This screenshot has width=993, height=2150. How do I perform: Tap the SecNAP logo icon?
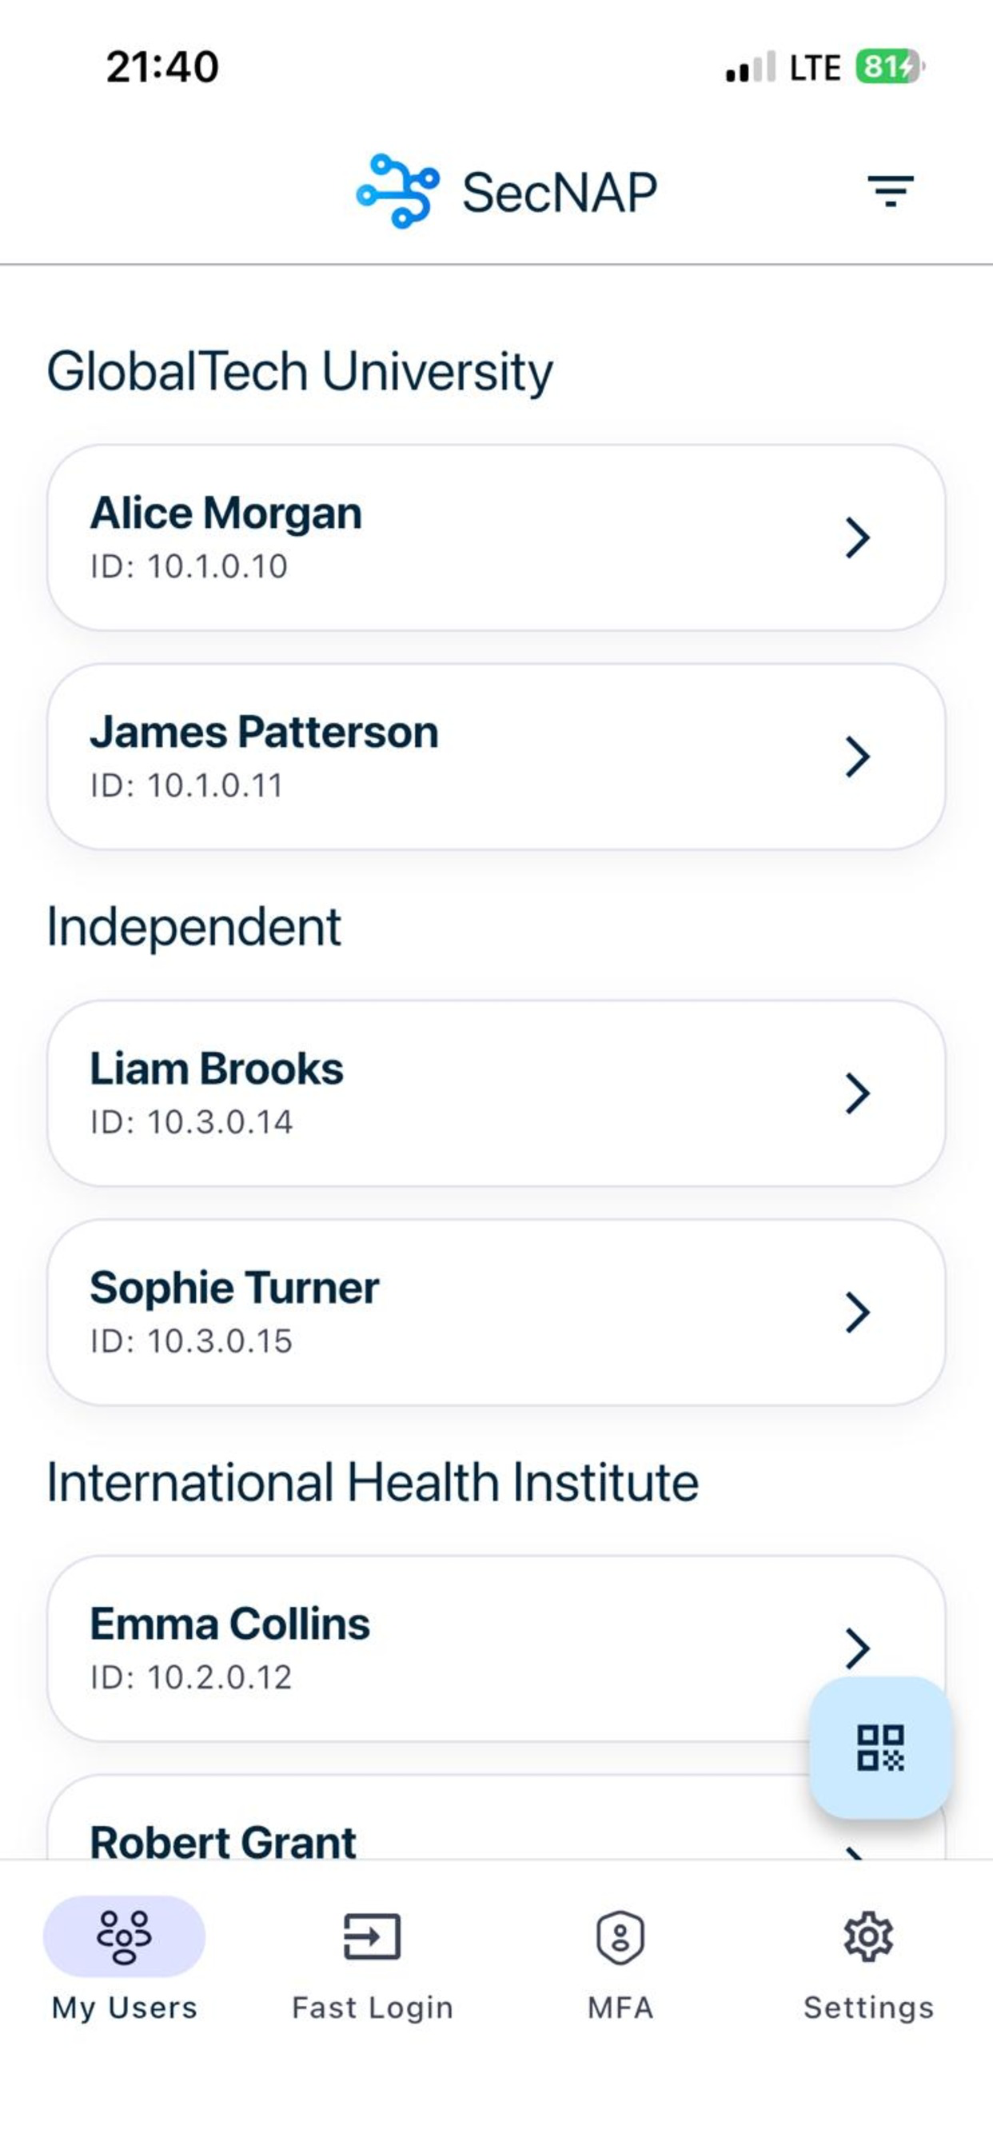tap(397, 191)
